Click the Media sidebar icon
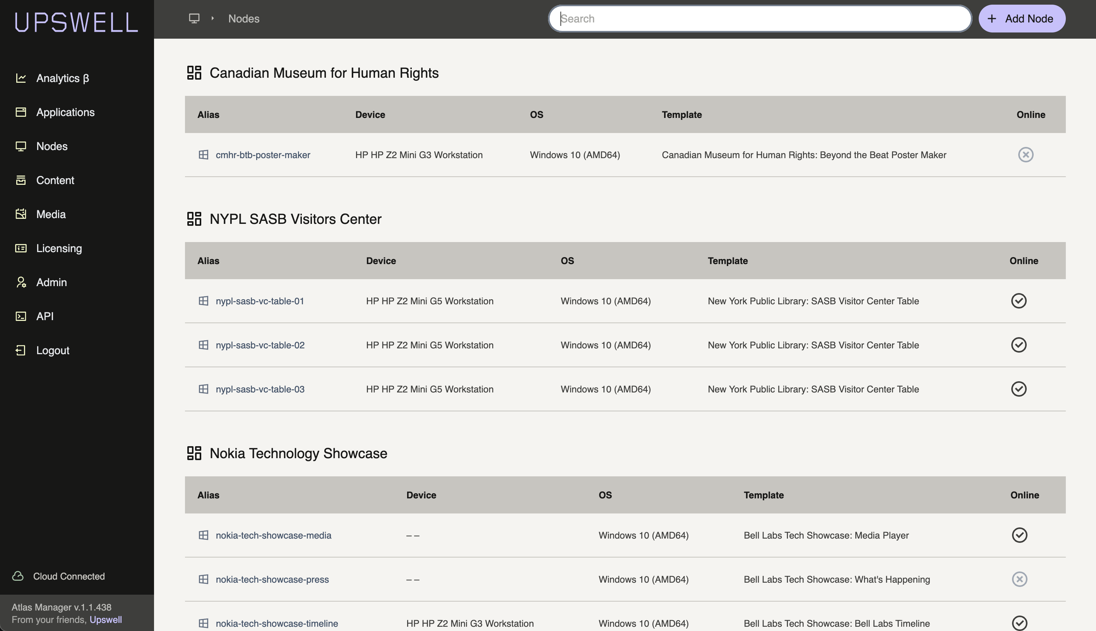 coord(21,214)
